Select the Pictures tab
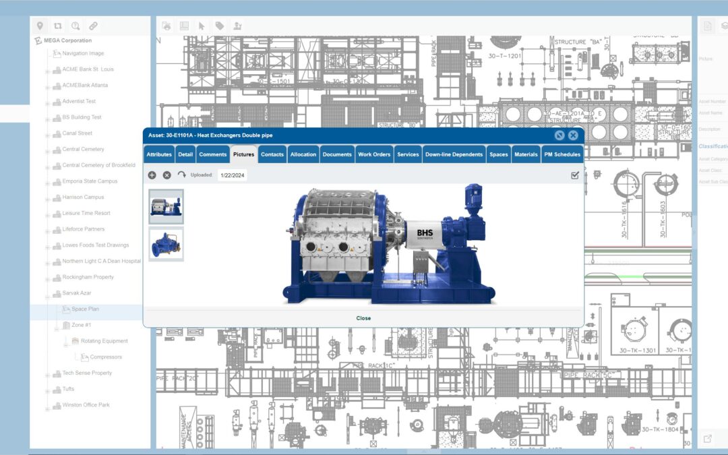The image size is (728, 455). (x=244, y=154)
